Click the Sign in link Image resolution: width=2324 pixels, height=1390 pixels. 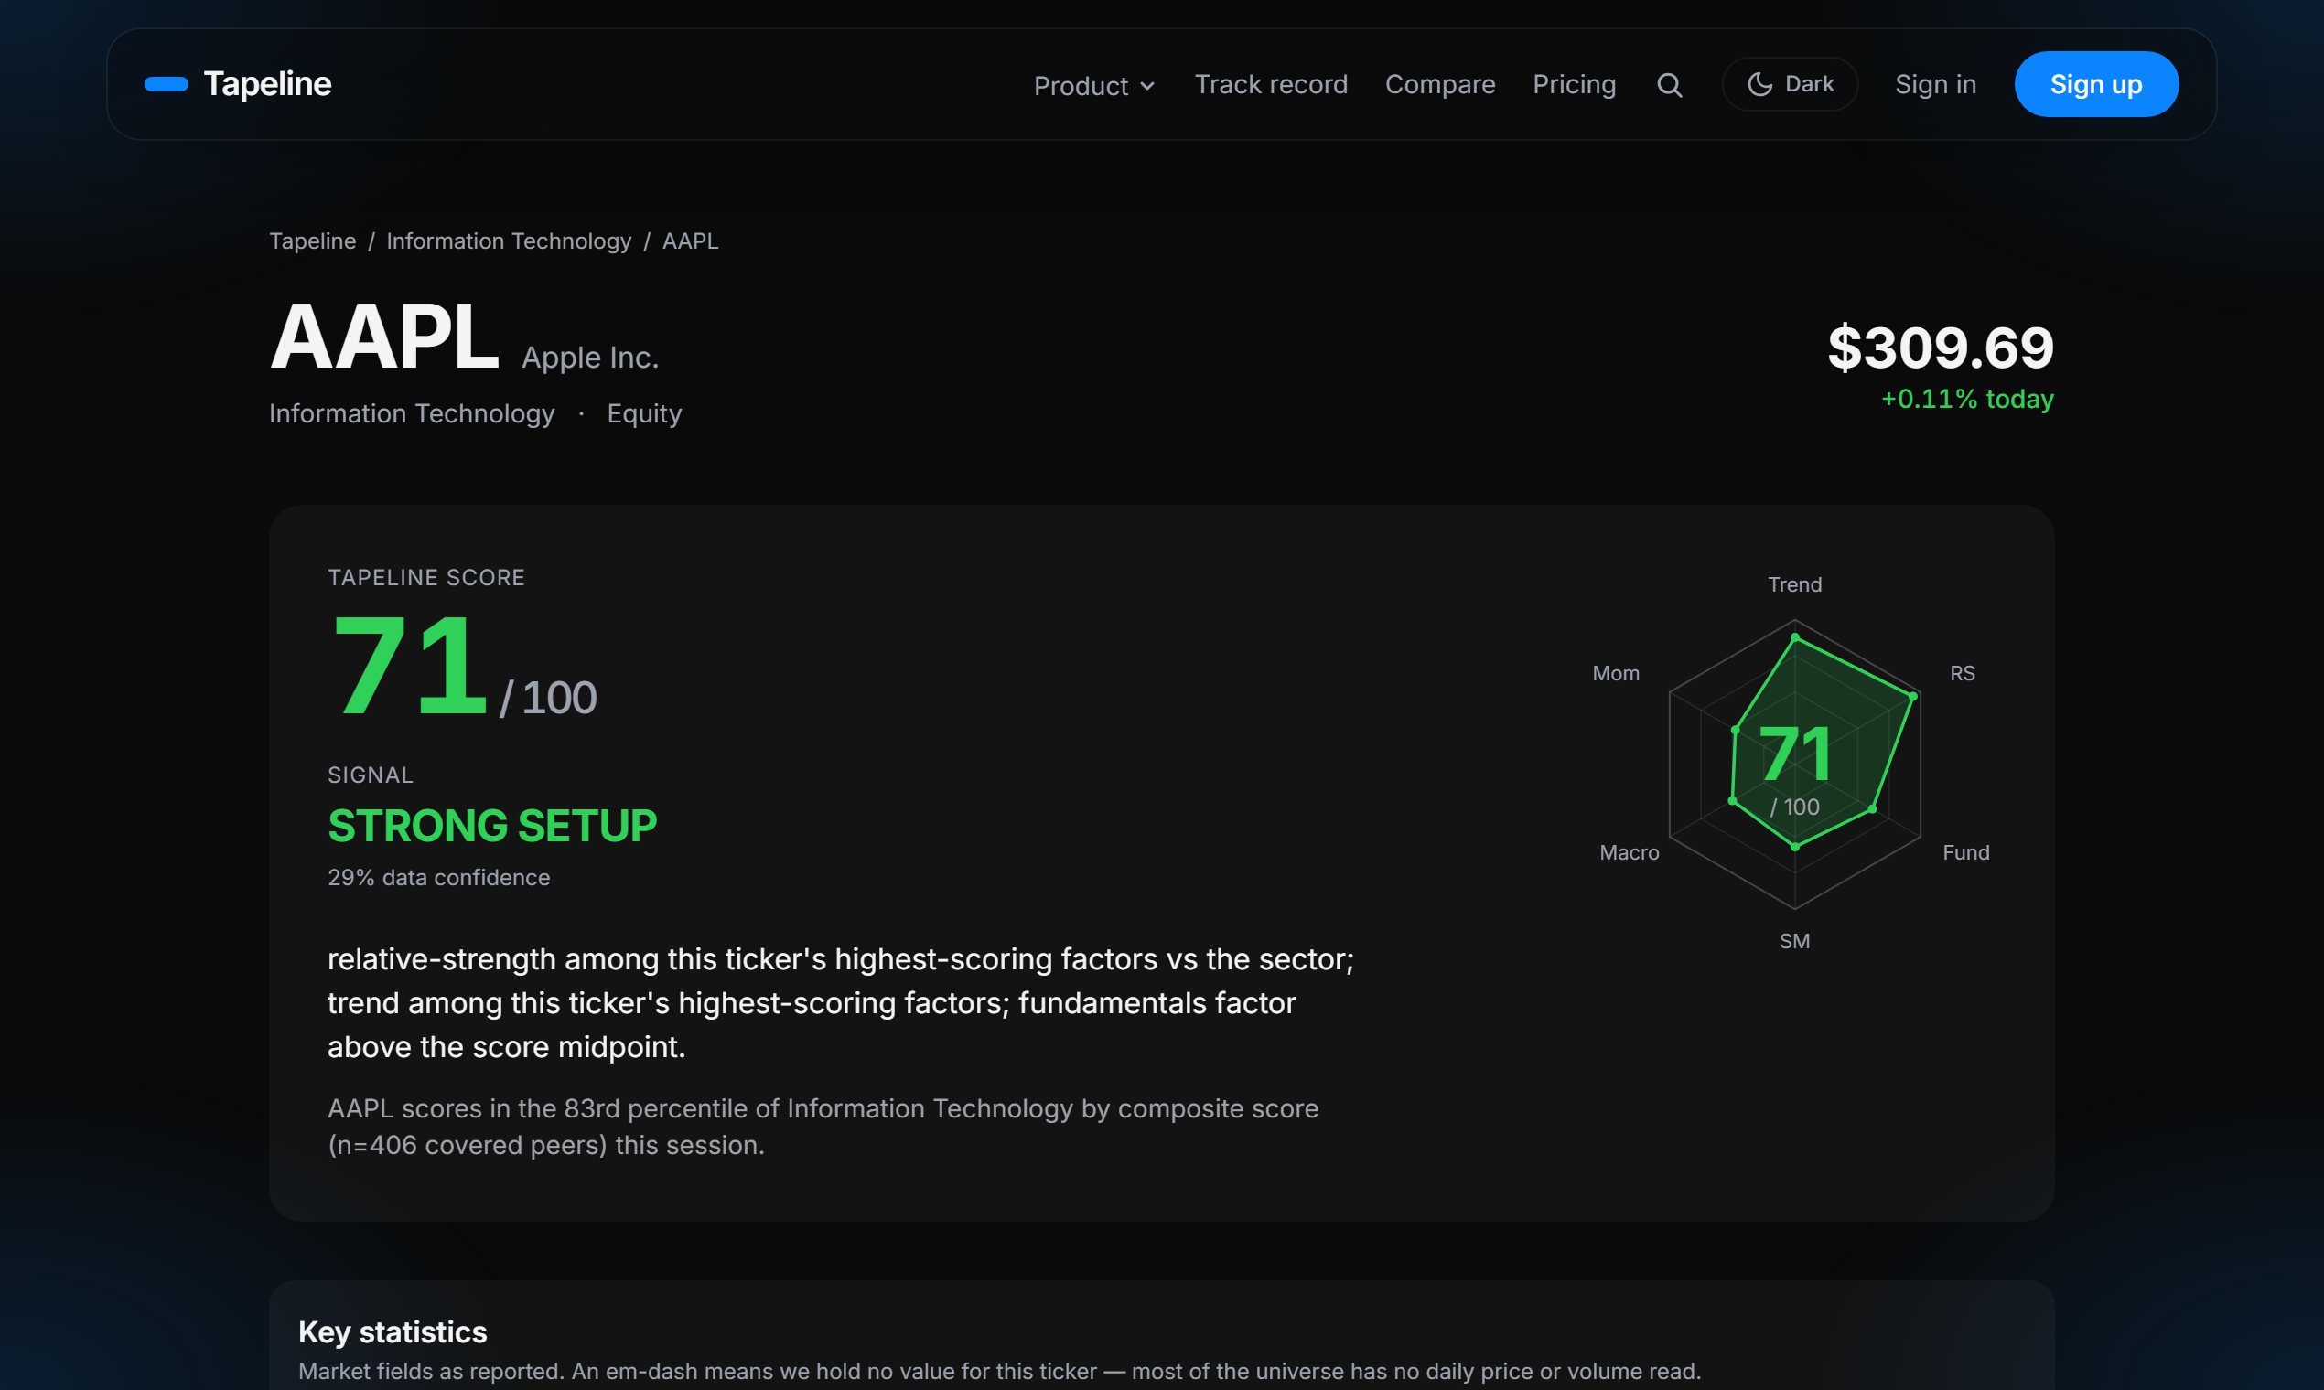click(x=1935, y=84)
